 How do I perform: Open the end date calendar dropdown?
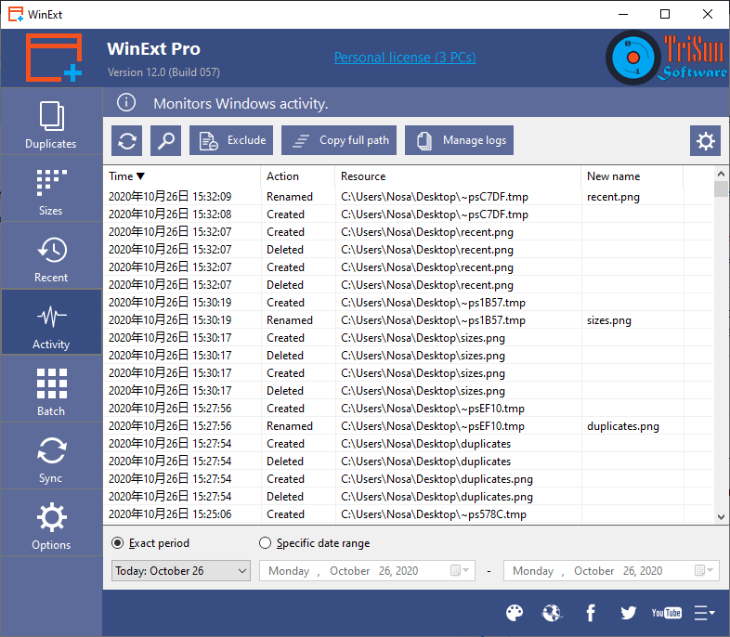point(704,571)
